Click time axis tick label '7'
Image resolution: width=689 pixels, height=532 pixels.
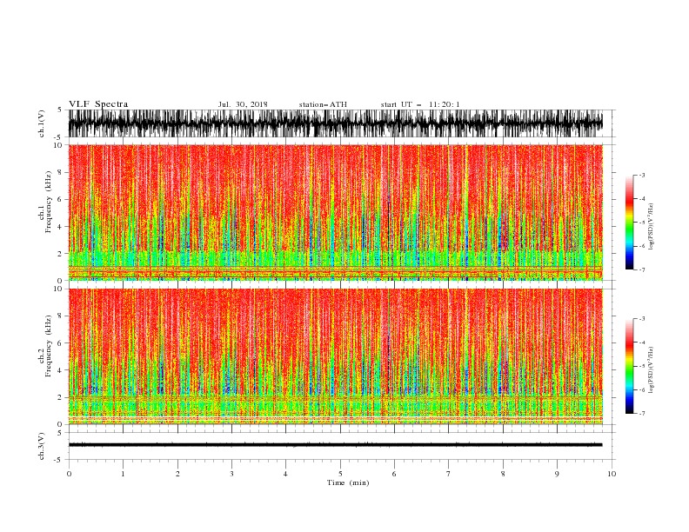449,474
